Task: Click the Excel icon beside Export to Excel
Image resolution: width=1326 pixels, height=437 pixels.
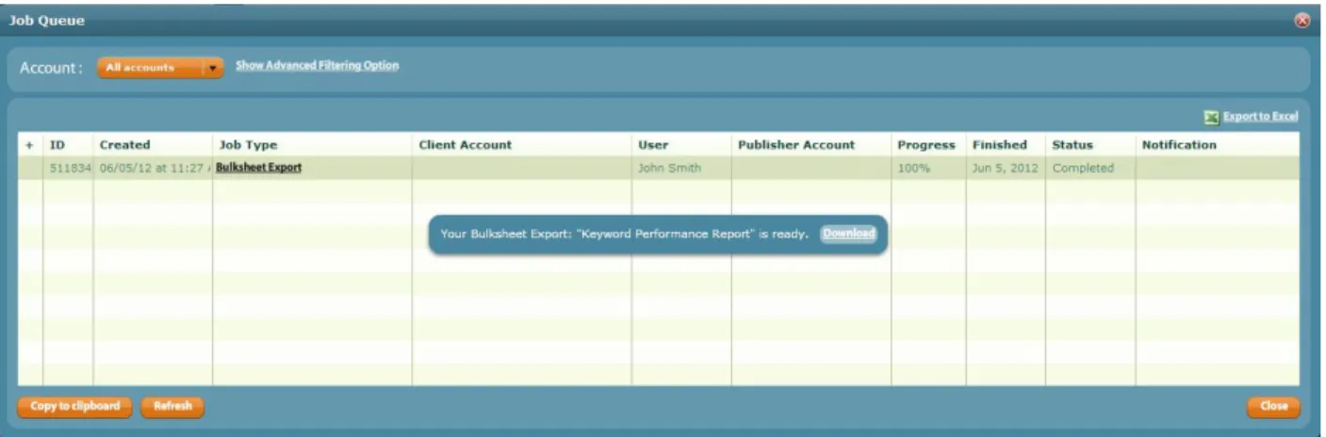Action: point(1212,117)
